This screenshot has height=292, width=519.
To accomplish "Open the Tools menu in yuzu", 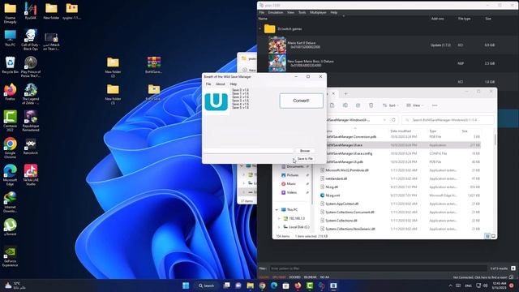I will pos(302,12).
